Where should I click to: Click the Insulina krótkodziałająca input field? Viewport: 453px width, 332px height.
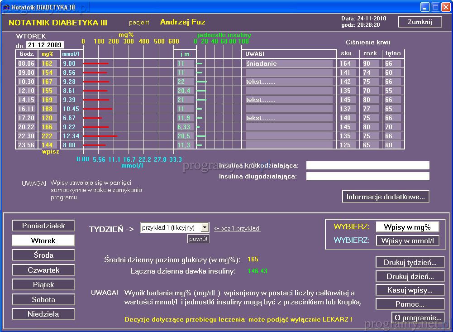point(367,165)
